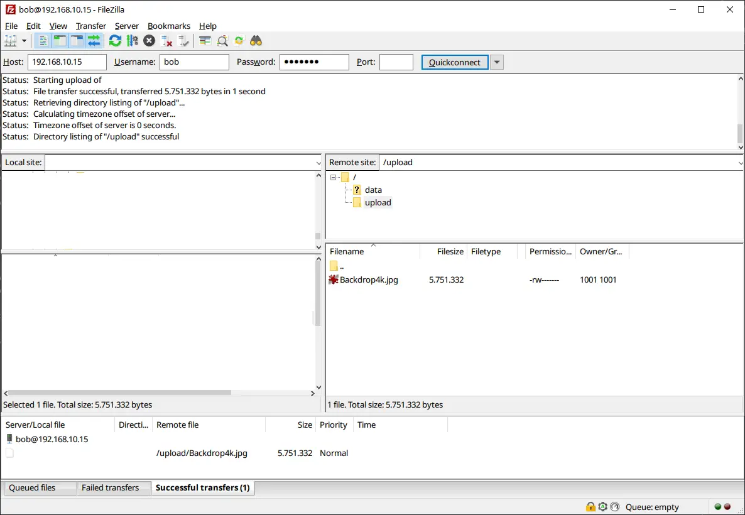Open the Site Manager dropdown arrow

(x=23, y=40)
